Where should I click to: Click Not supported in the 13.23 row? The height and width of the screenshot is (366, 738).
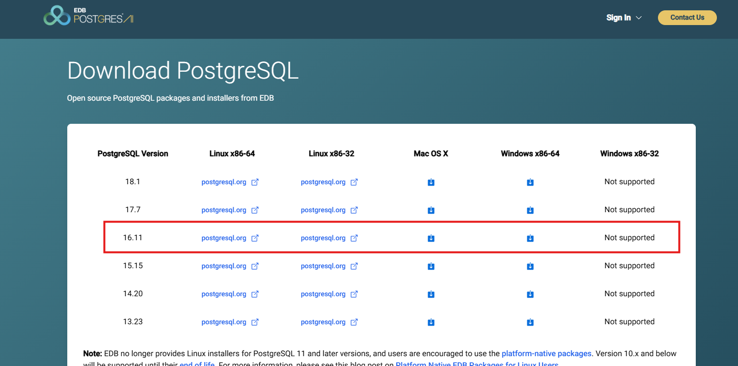629,322
